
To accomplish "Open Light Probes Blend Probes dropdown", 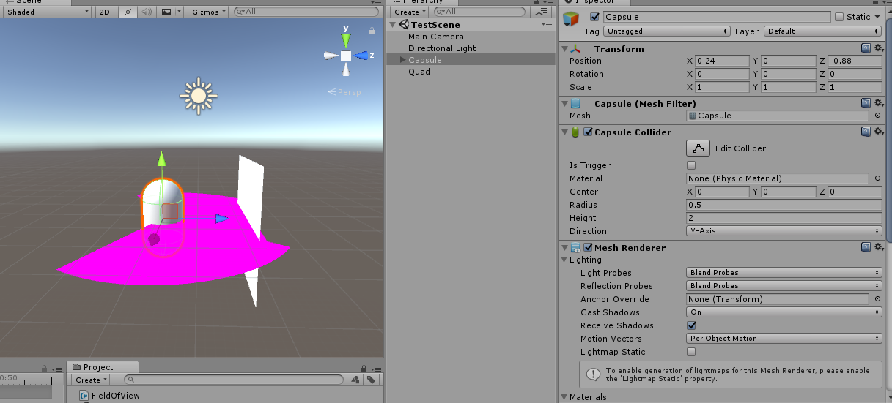I will [784, 273].
